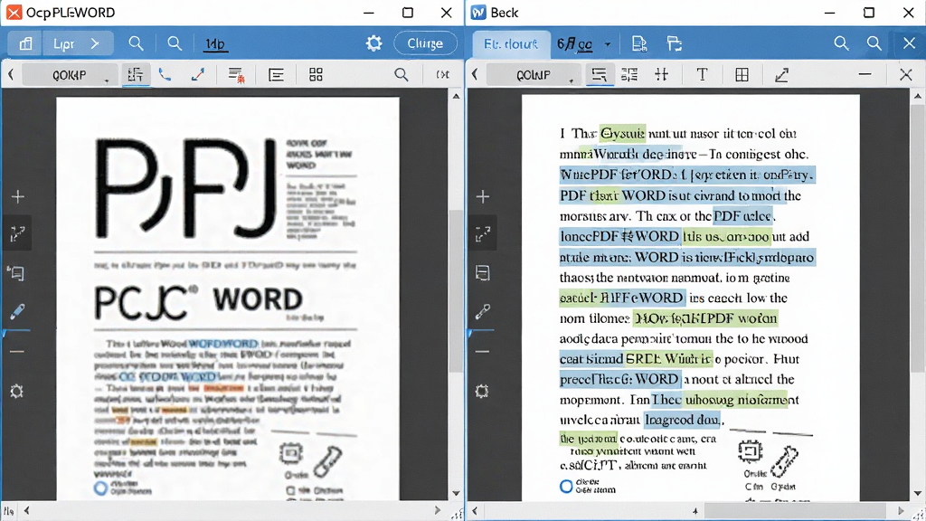Expand the QOKIP dropdown in OcpPLEWORD

pyautogui.click(x=69, y=75)
